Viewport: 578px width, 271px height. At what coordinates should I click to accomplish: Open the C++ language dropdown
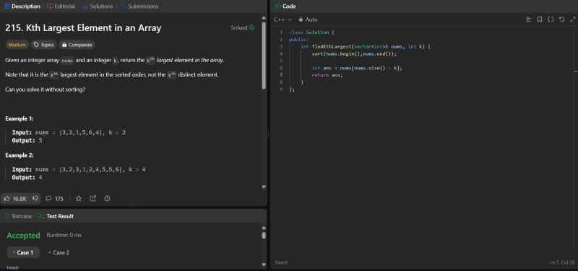tap(282, 20)
